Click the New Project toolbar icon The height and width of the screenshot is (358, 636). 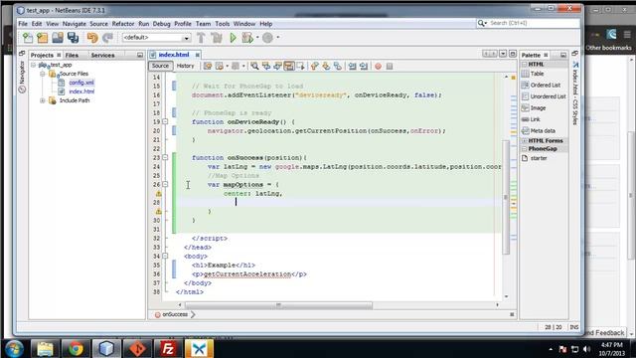(43, 38)
